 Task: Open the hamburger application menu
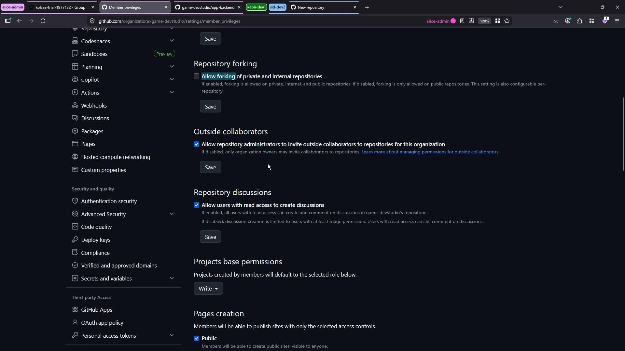click(x=617, y=21)
